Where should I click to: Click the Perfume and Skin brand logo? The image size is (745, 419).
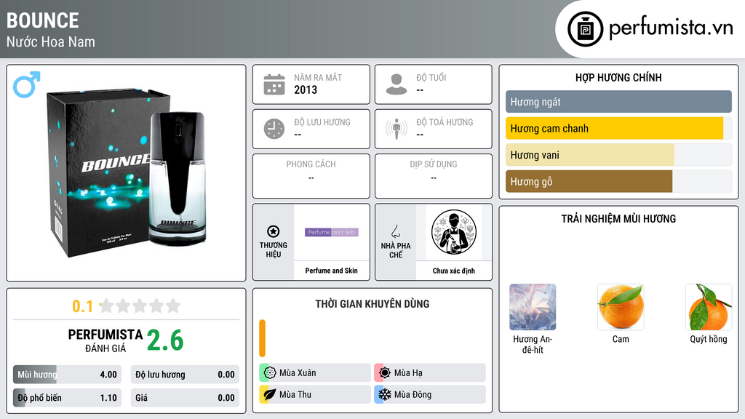pyautogui.click(x=332, y=232)
